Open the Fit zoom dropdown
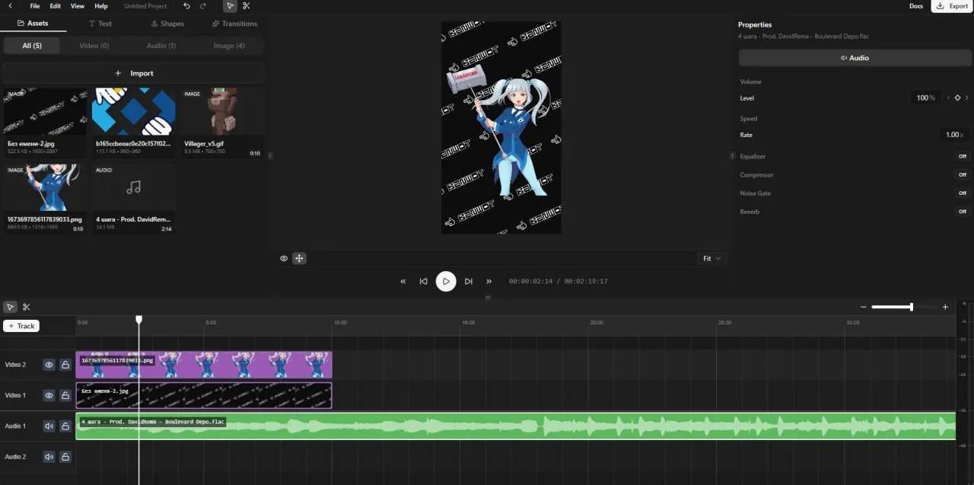The height and width of the screenshot is (485, 974). point(711,258)
